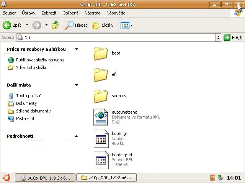Click the green Přejít go arrow
The image size is (245, 183).
tap(227, 37)
